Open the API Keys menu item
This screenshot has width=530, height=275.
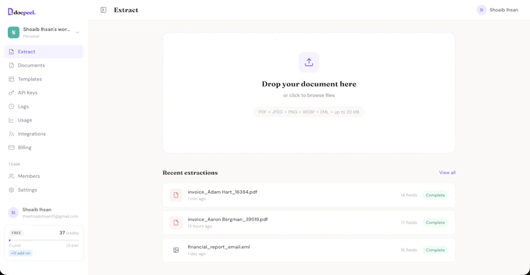44,93
